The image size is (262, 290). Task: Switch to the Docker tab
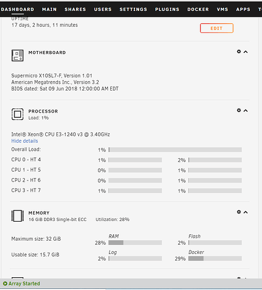coord(198,9)
